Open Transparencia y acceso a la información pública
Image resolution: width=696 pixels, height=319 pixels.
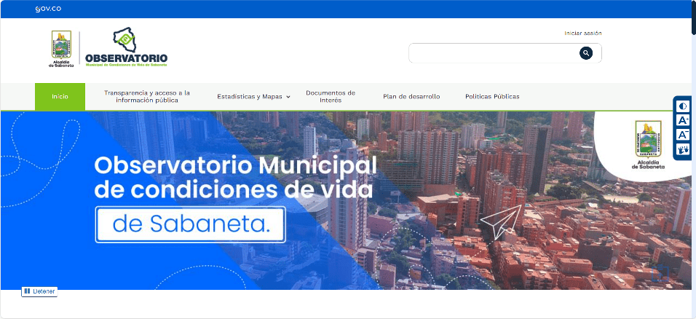146,97
